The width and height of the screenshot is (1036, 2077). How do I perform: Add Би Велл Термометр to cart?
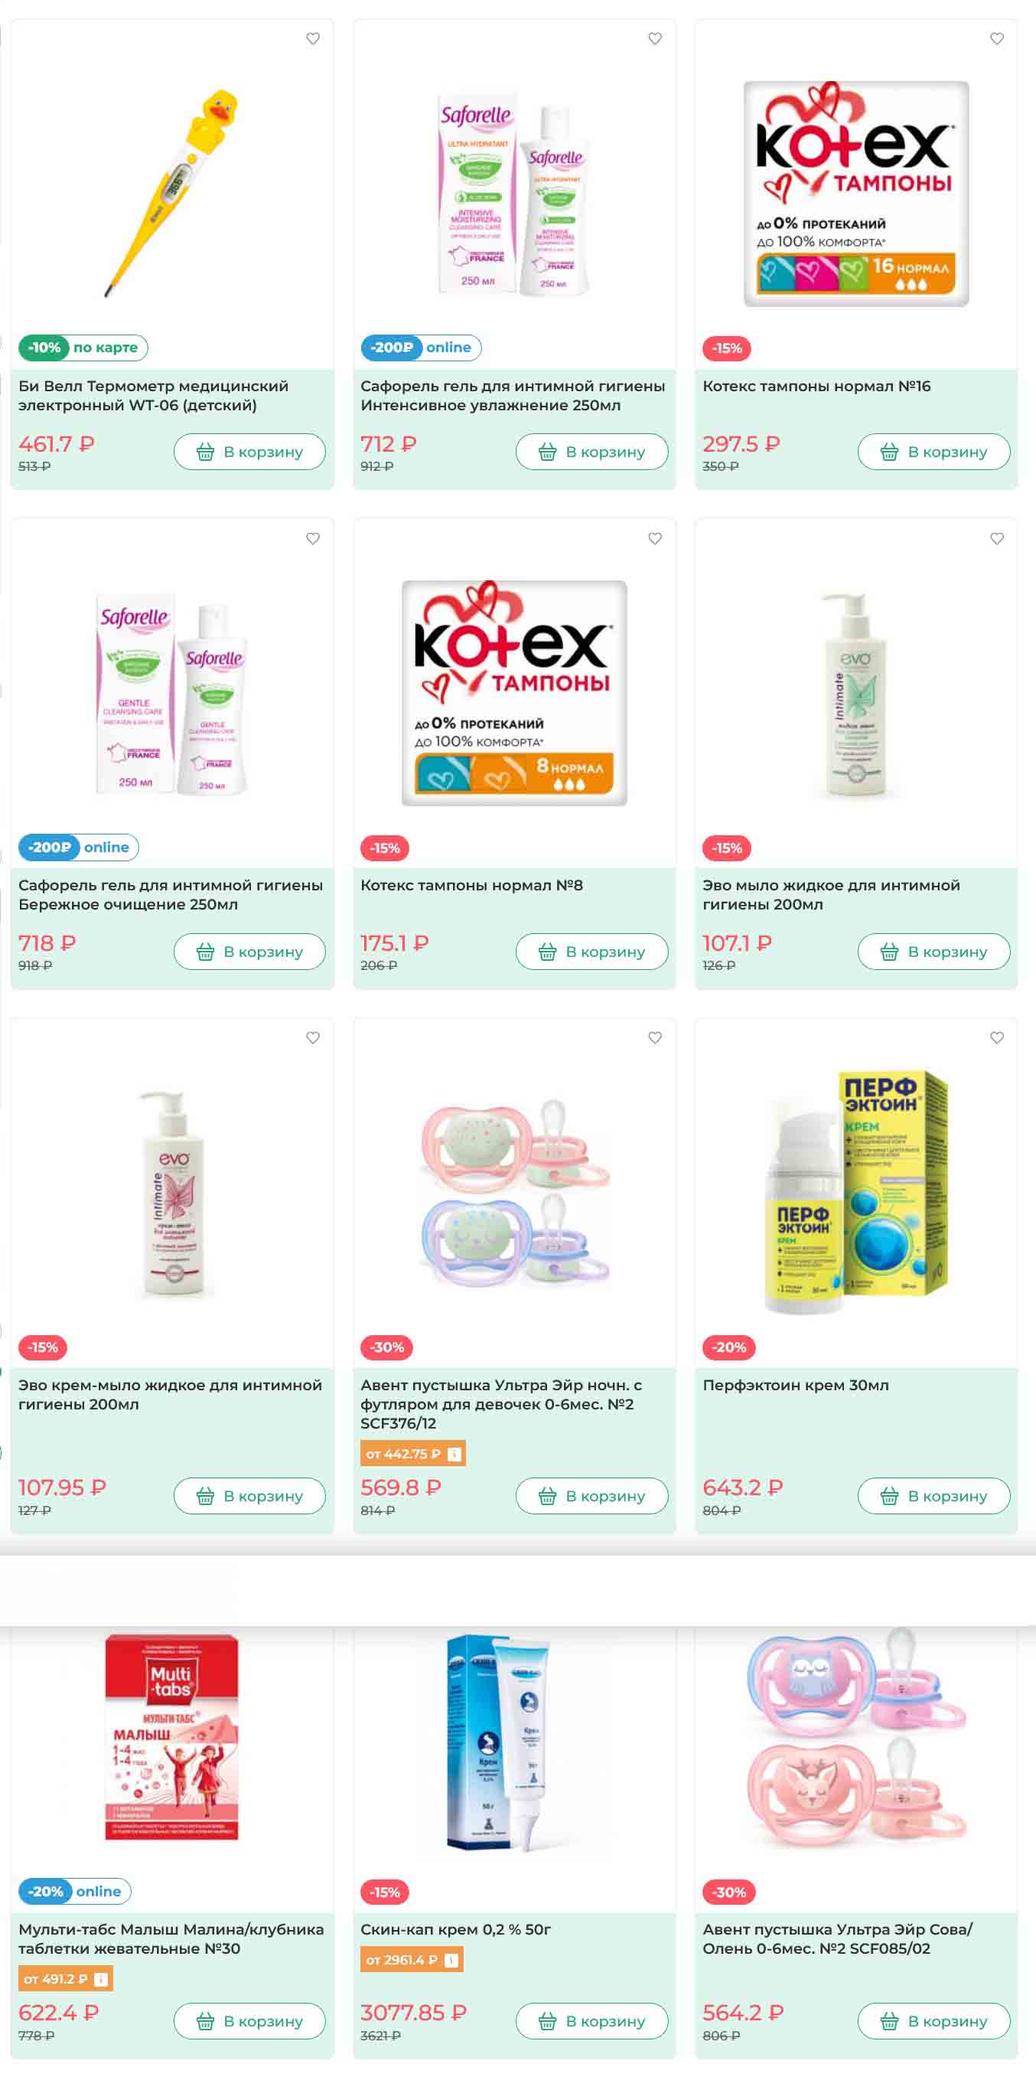249,452
